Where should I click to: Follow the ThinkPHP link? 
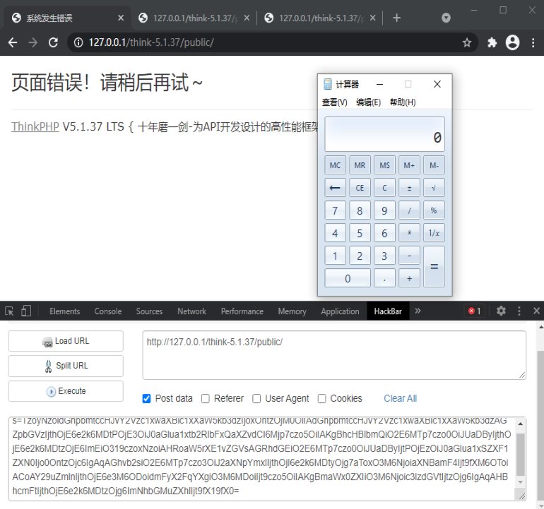click(x=35, y=126)
